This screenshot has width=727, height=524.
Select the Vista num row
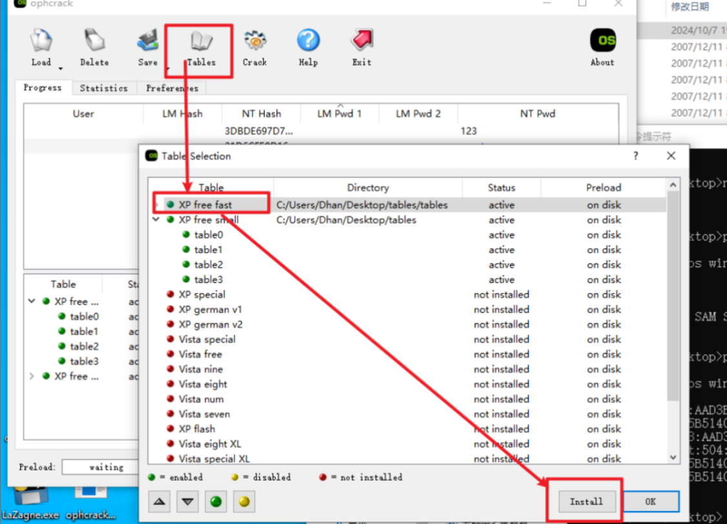tap(409, 399)
